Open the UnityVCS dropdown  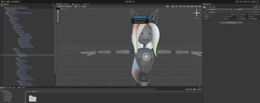[15, 2]
